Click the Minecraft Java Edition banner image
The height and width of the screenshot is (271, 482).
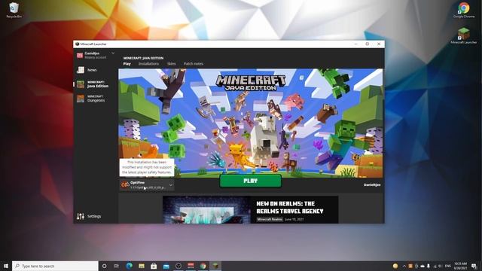[251, 123]
